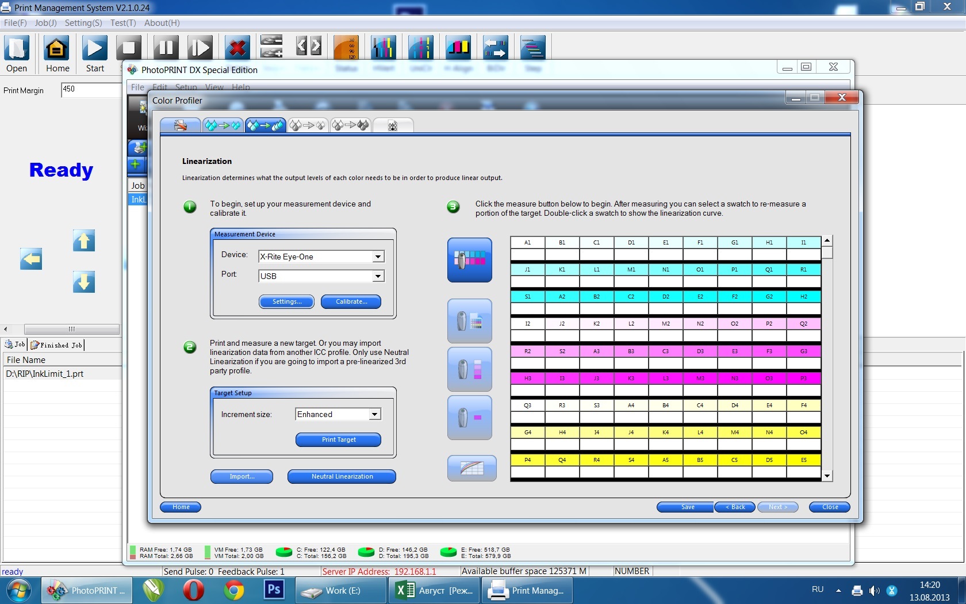
Task: Click Save in the Color Profiler
Action: (x=685, y=507)
